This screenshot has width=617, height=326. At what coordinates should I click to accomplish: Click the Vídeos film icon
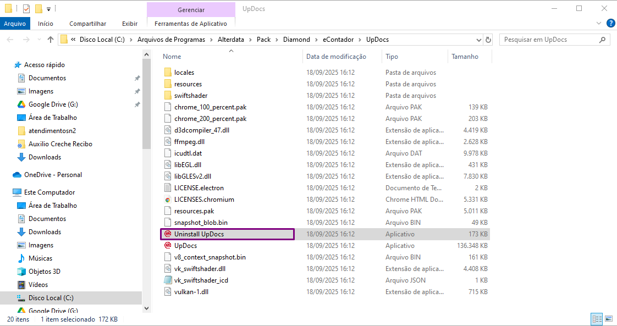[21, 285]
